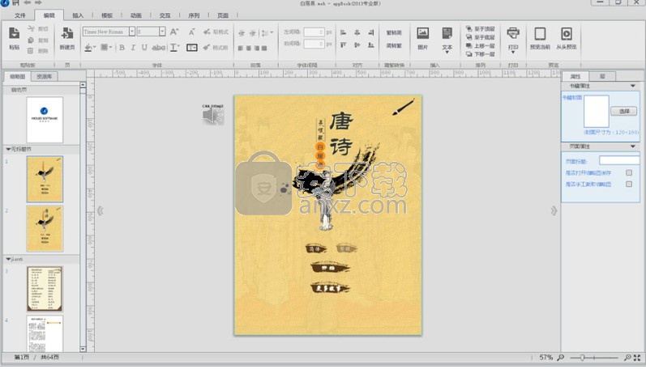Switch to the Resource Library (资源库) tab
This screenshot has height=369, width=646.
point(45,77)
